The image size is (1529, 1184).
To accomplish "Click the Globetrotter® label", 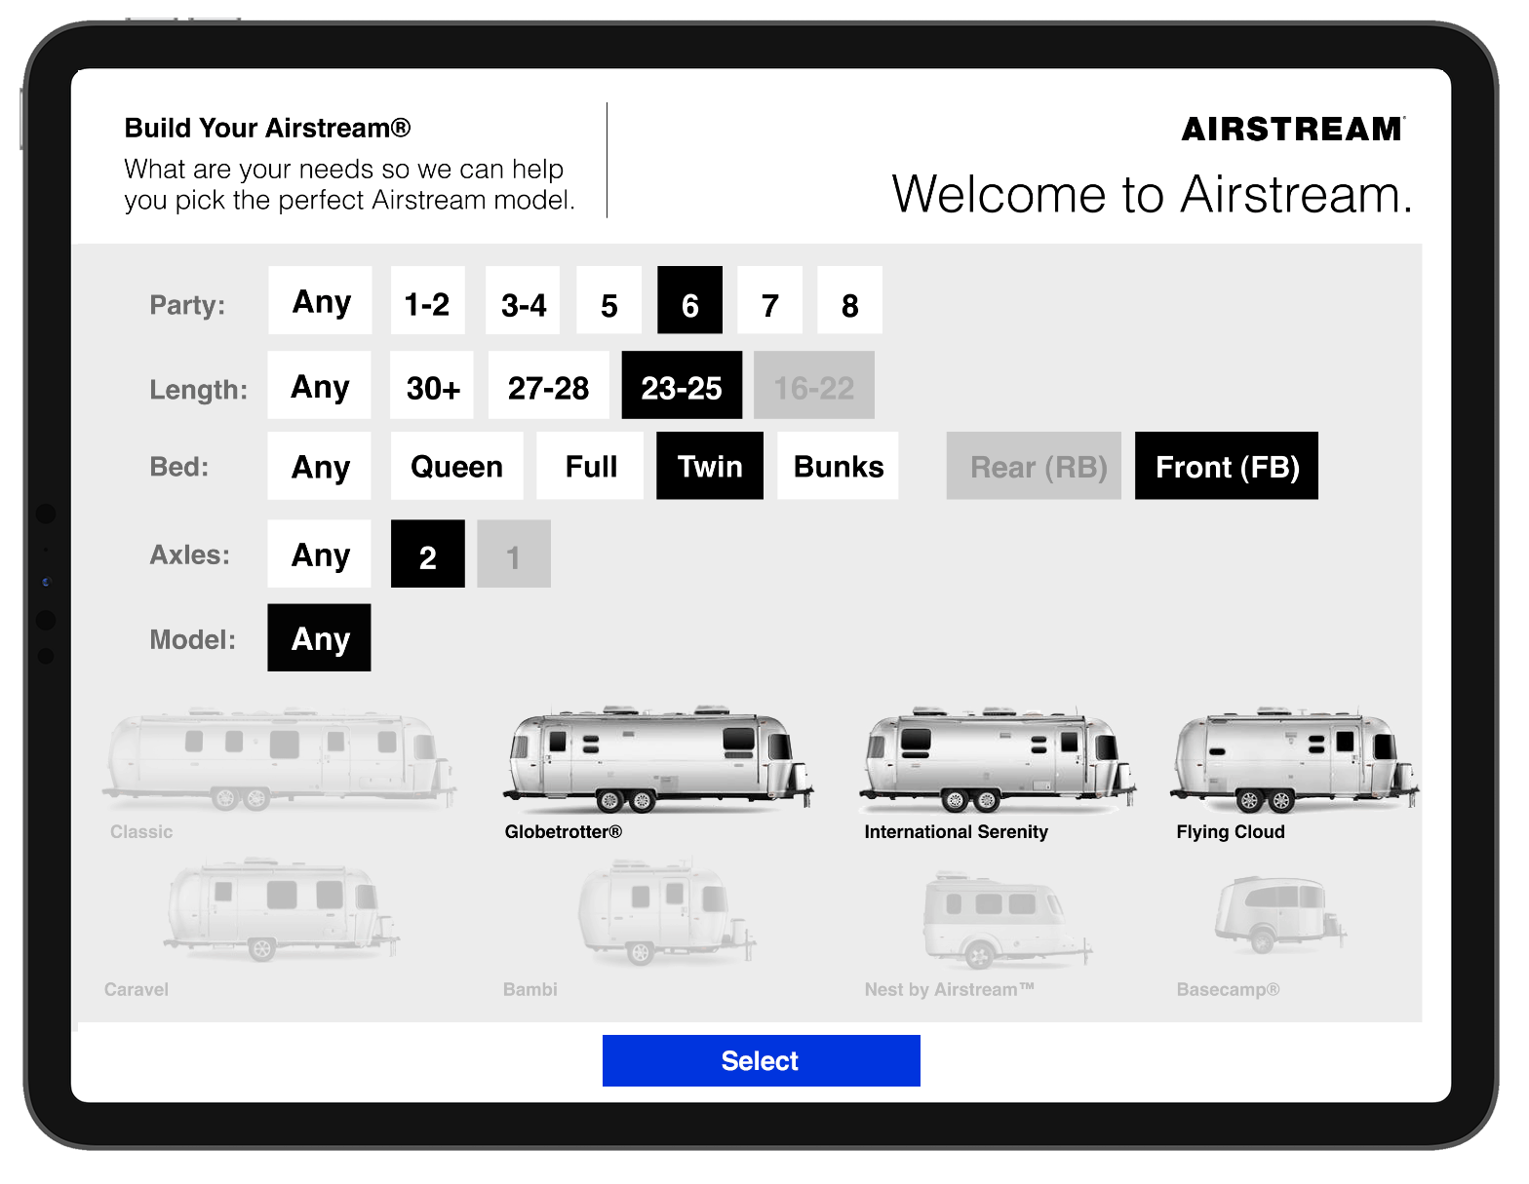I will (x=564, y=831).
